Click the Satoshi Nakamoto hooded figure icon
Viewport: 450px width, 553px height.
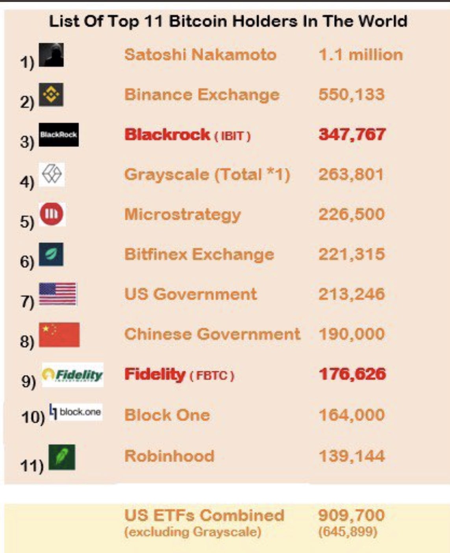click(51, 55)
